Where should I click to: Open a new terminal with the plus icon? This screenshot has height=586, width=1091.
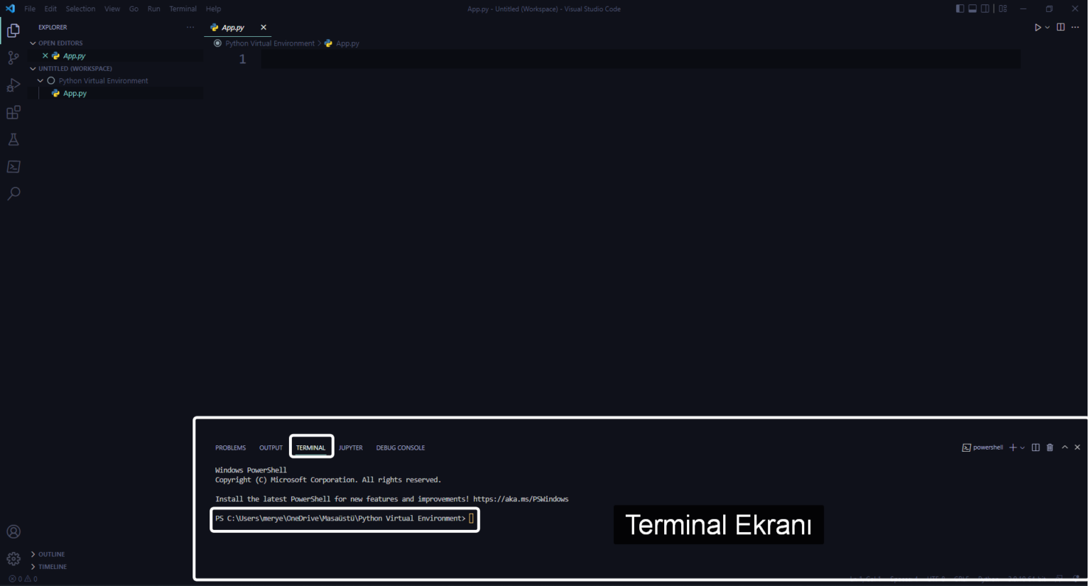click(1012, 447)
